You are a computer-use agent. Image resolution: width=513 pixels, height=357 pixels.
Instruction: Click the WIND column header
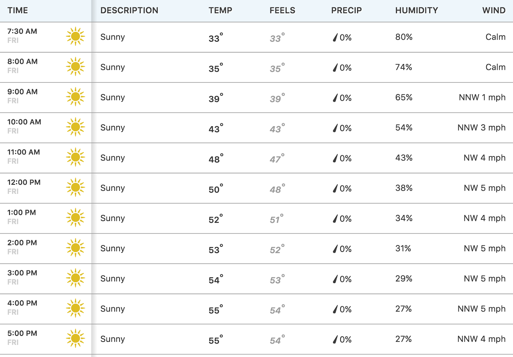coord(494,10)
